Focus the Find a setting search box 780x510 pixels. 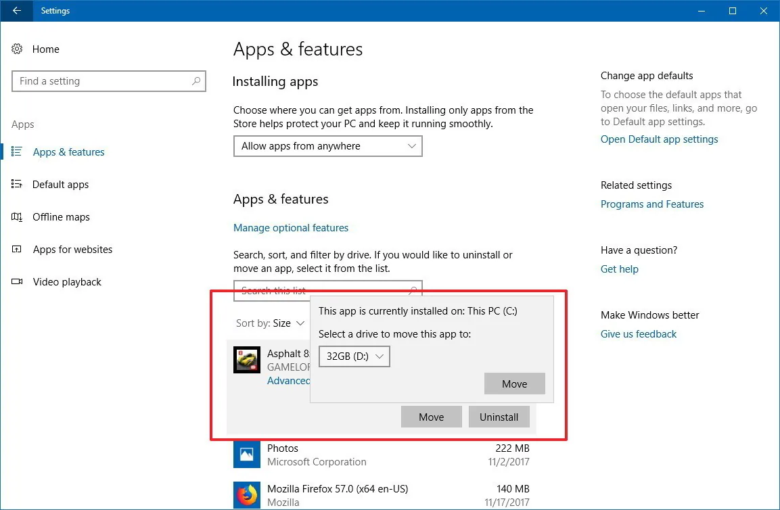109,81
